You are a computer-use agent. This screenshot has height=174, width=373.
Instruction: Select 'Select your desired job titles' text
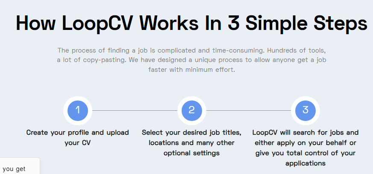pos(192,133)
